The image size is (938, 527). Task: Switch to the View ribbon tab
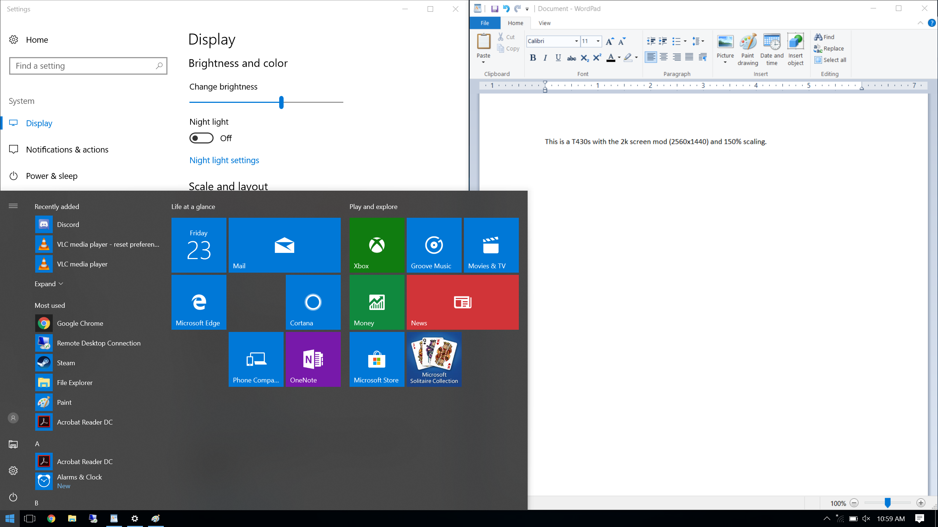point(544,23)
